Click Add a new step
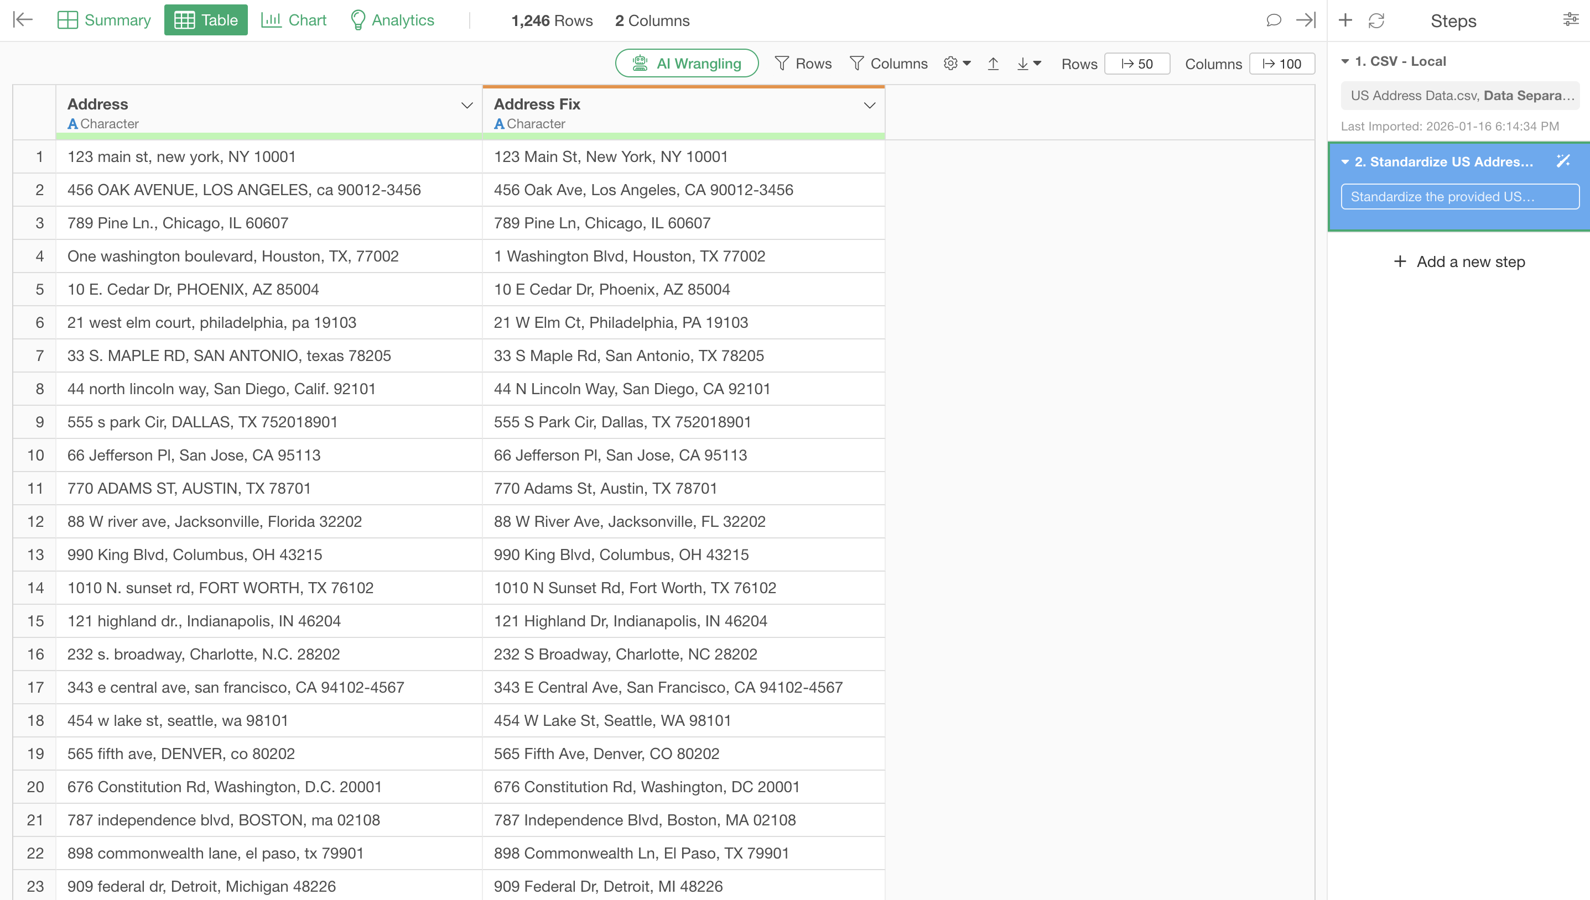Viewport: 1590px width, 900px height. 1459,261
